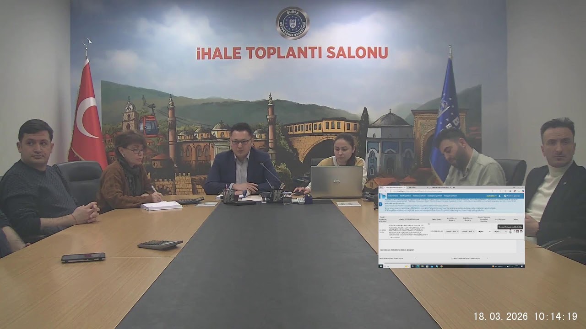Click the last action icon in bidder row

(521, 232)
